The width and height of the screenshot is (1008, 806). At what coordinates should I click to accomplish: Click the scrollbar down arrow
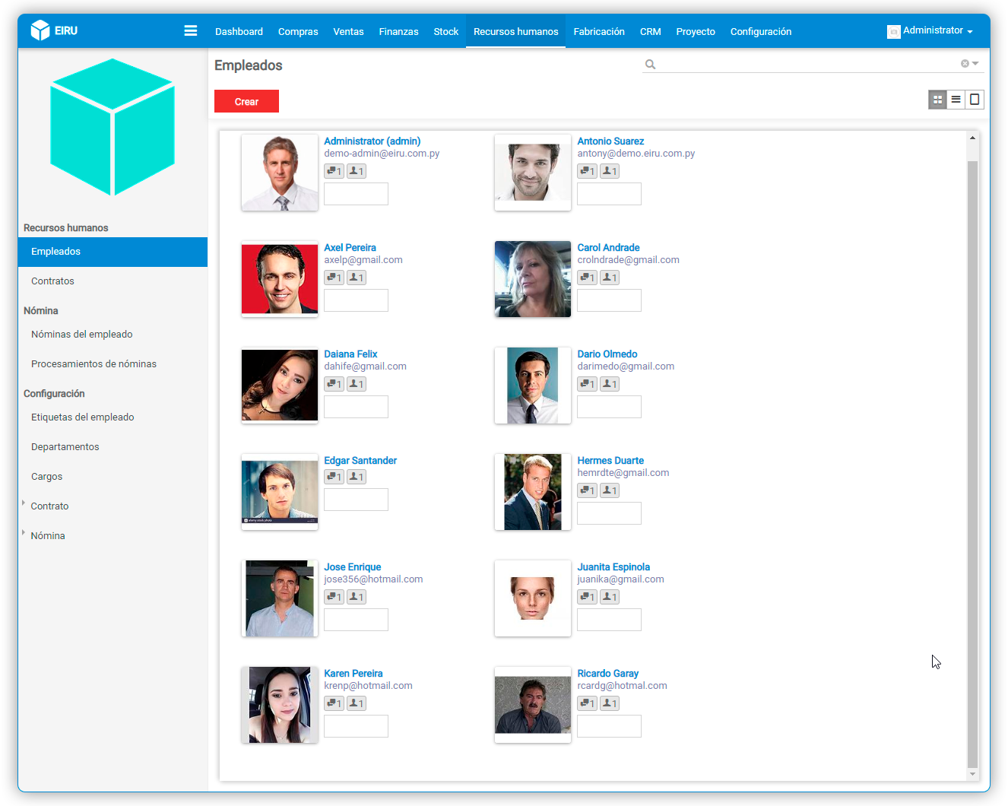pos(972,774)
